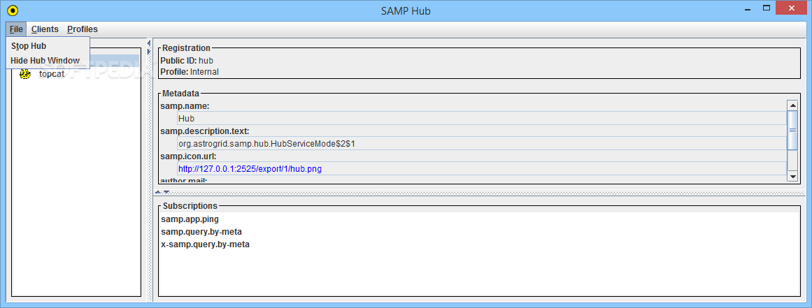Collapse metadata pane with up splitter arrow

[159, 192]
